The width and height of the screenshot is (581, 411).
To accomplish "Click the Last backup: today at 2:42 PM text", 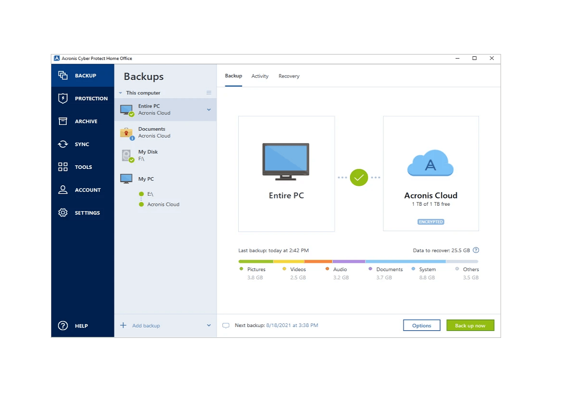I will pyautogui.click(x=274, y=250).
